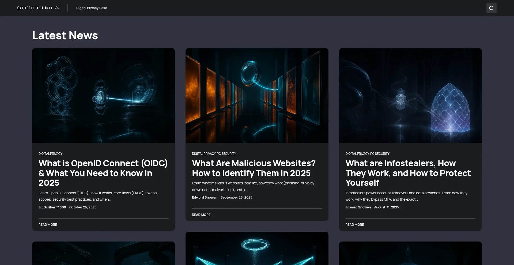This screenshot has height=265, width=514.
Task: Open the Malicious Websites article image
Action: 257,95
